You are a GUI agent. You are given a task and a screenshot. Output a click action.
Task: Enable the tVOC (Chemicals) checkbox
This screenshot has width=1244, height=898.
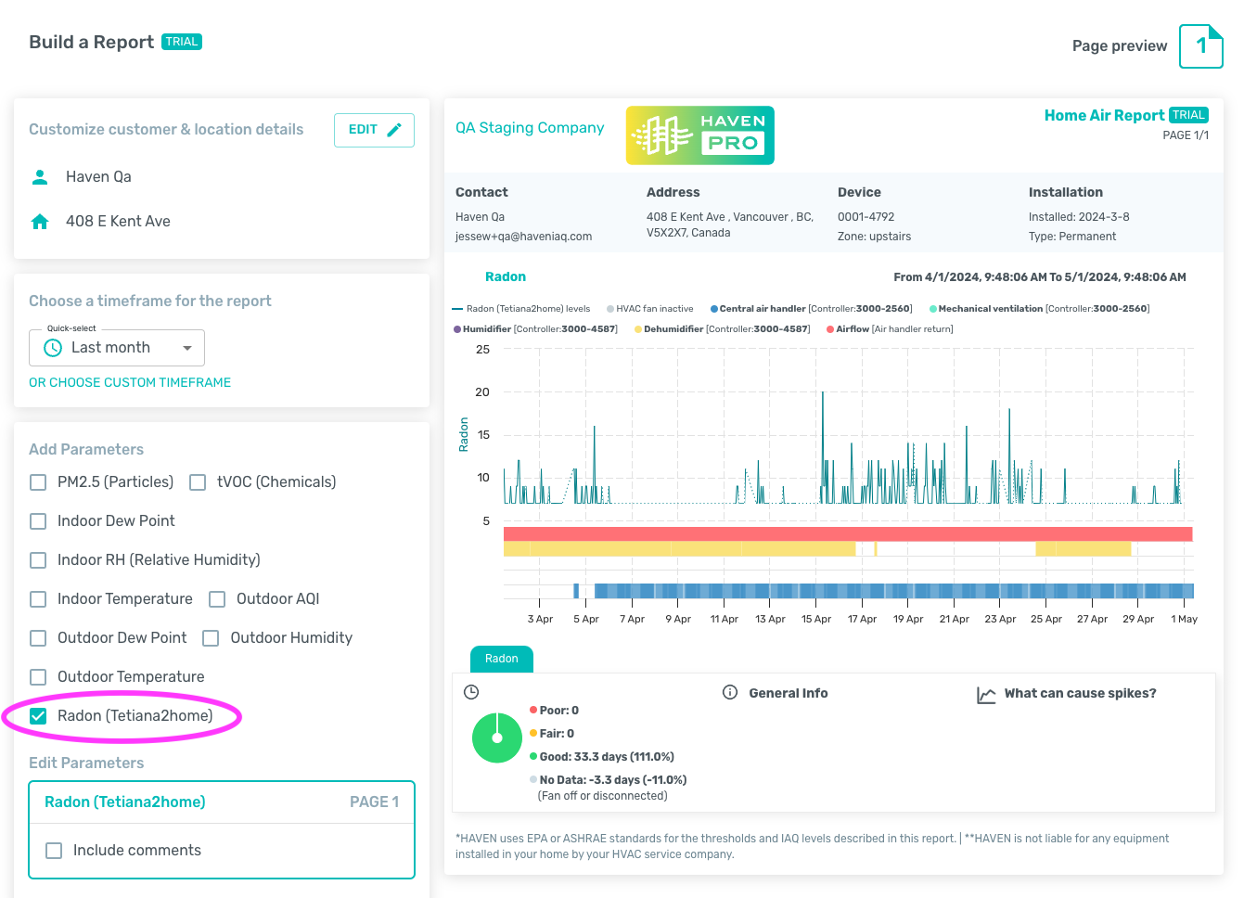198,482
